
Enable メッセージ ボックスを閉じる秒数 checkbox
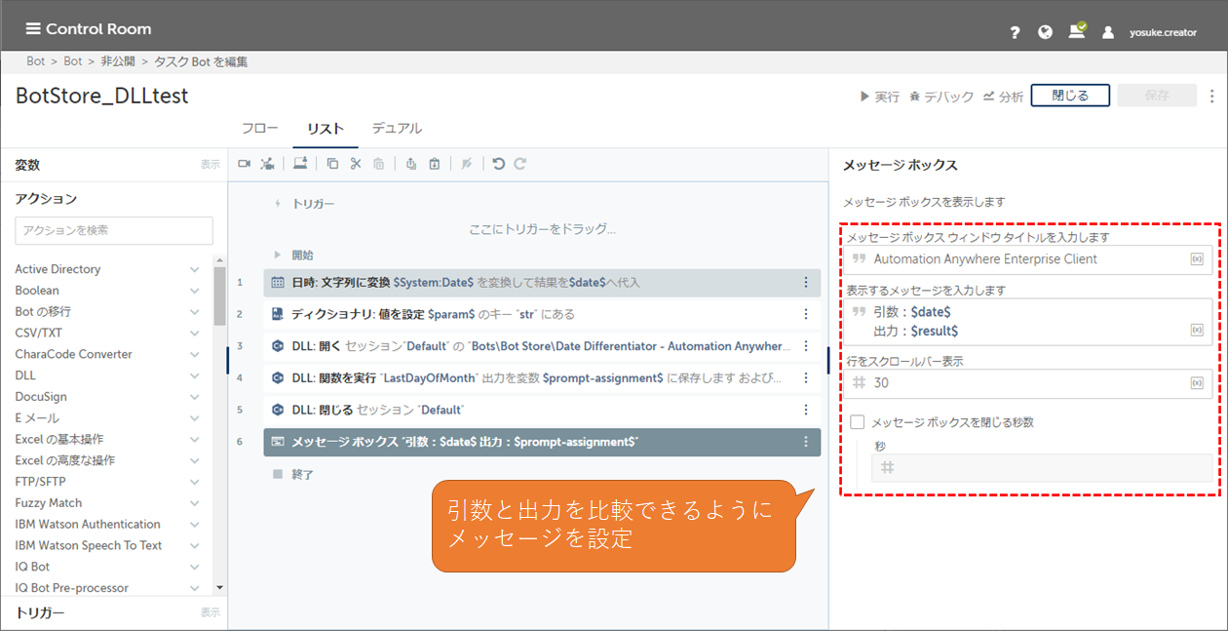coord(858,422)
